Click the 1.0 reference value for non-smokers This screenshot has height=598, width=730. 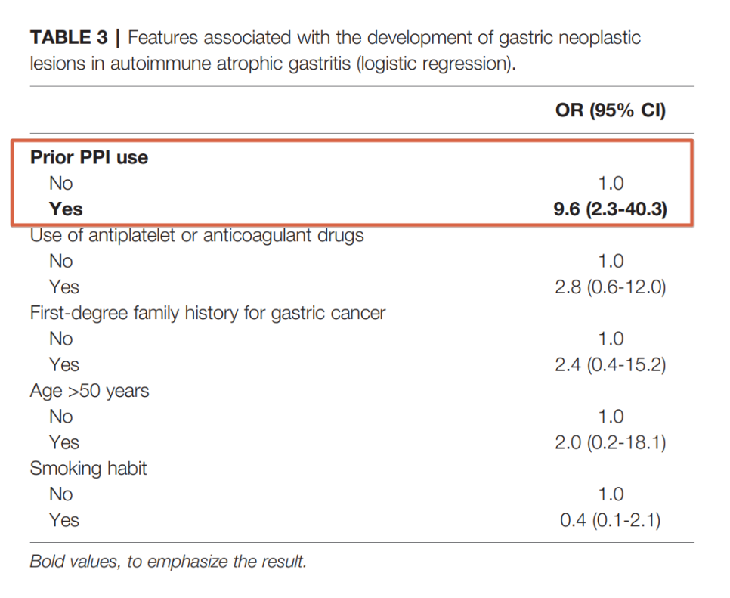tap(611, 494)
